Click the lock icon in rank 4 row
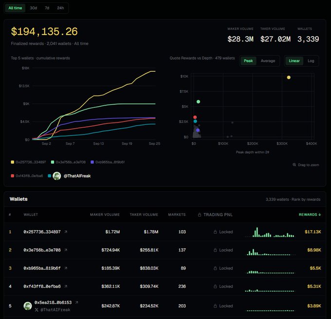Screen dimensions: 331x319 [215, 286]
